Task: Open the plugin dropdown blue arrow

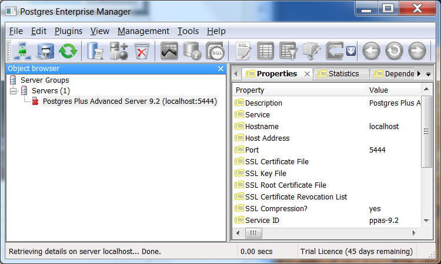Action: tap(350, 51)
